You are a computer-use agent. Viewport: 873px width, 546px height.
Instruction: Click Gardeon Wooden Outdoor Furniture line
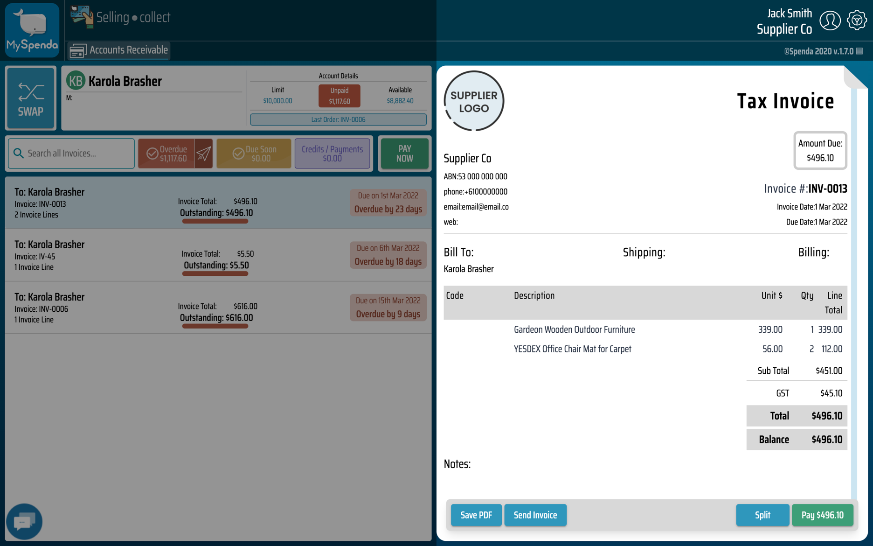(x=645, y=329)
